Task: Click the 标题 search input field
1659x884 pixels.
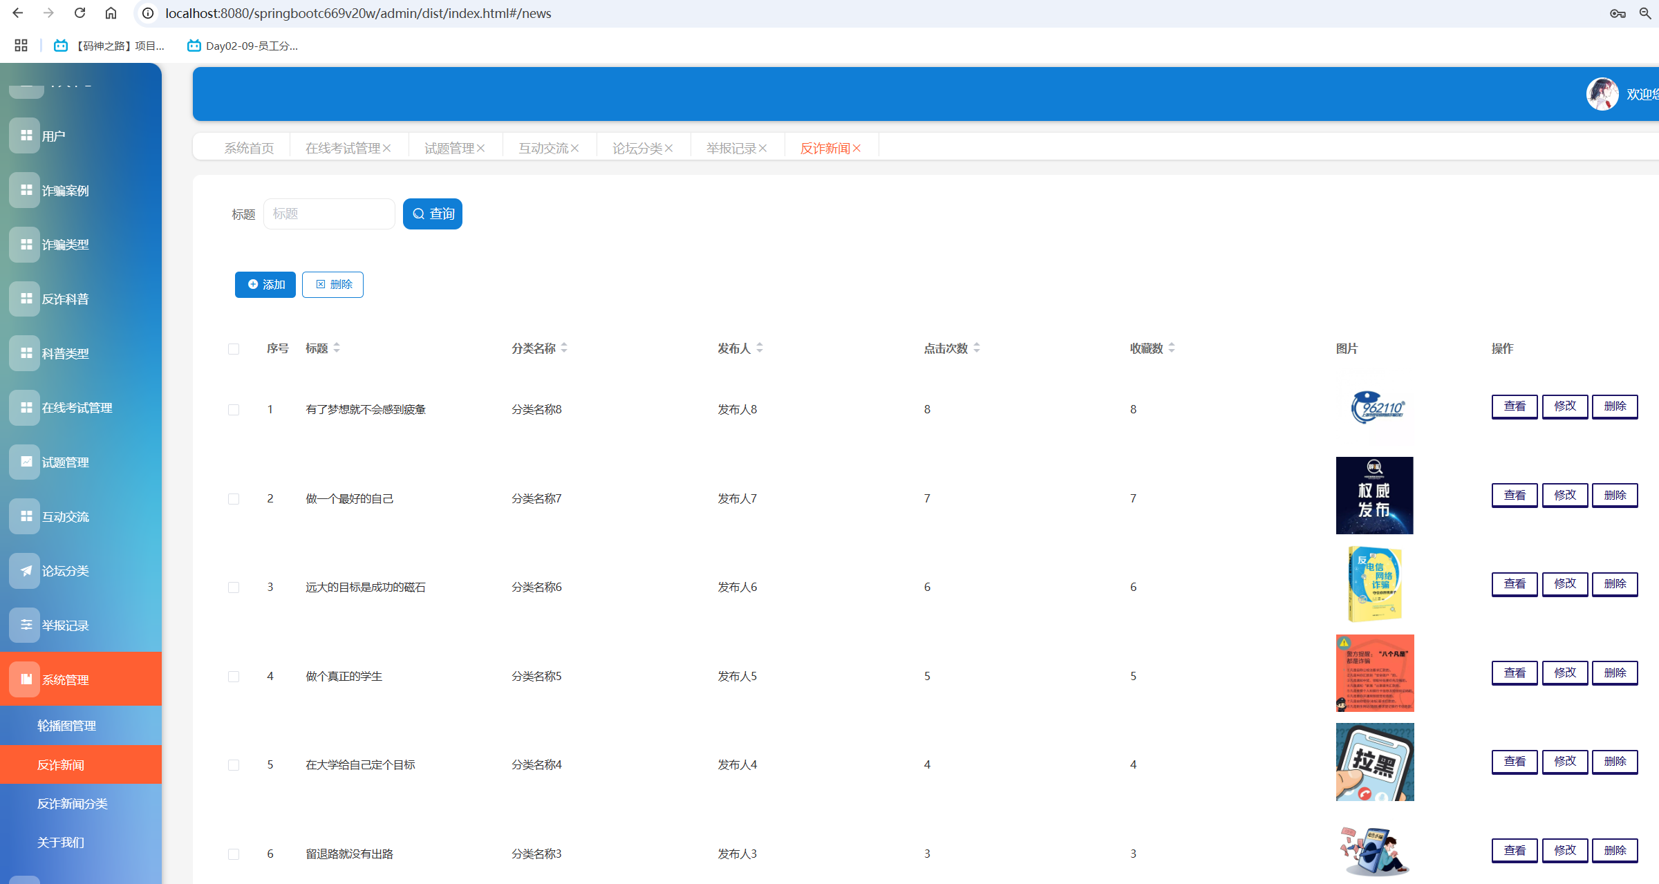Action: [x=329, y=214]
